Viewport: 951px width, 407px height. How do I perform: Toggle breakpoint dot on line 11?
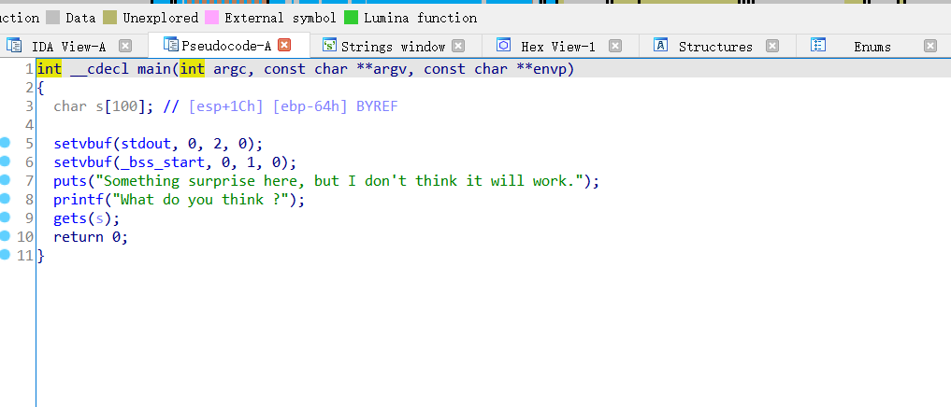click(5, 254)
